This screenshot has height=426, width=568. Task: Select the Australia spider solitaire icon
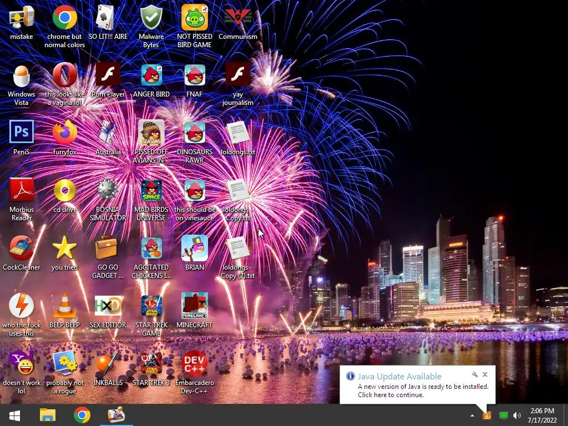108,132
